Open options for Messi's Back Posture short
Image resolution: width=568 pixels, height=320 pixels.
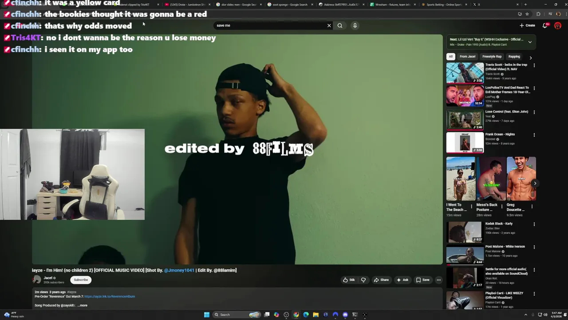pyautogui.click(x=502, y=207)
